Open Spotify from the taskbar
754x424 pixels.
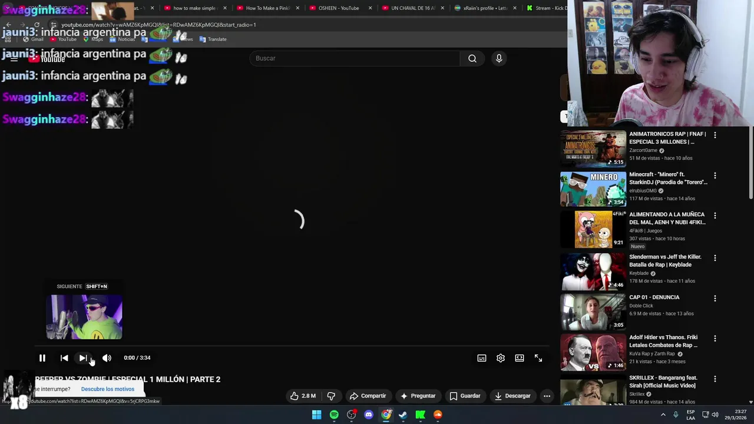tap(334, 415)
